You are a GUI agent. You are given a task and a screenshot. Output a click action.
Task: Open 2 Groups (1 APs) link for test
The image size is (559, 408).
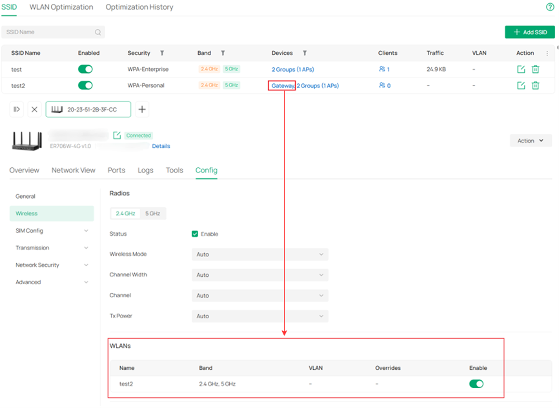coord(293,69)
